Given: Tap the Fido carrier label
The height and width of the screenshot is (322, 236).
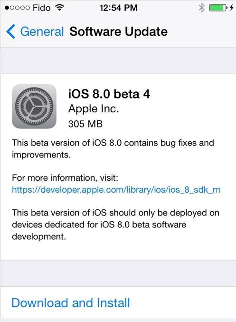Looking at the screenshot, I should click(42, 8).
